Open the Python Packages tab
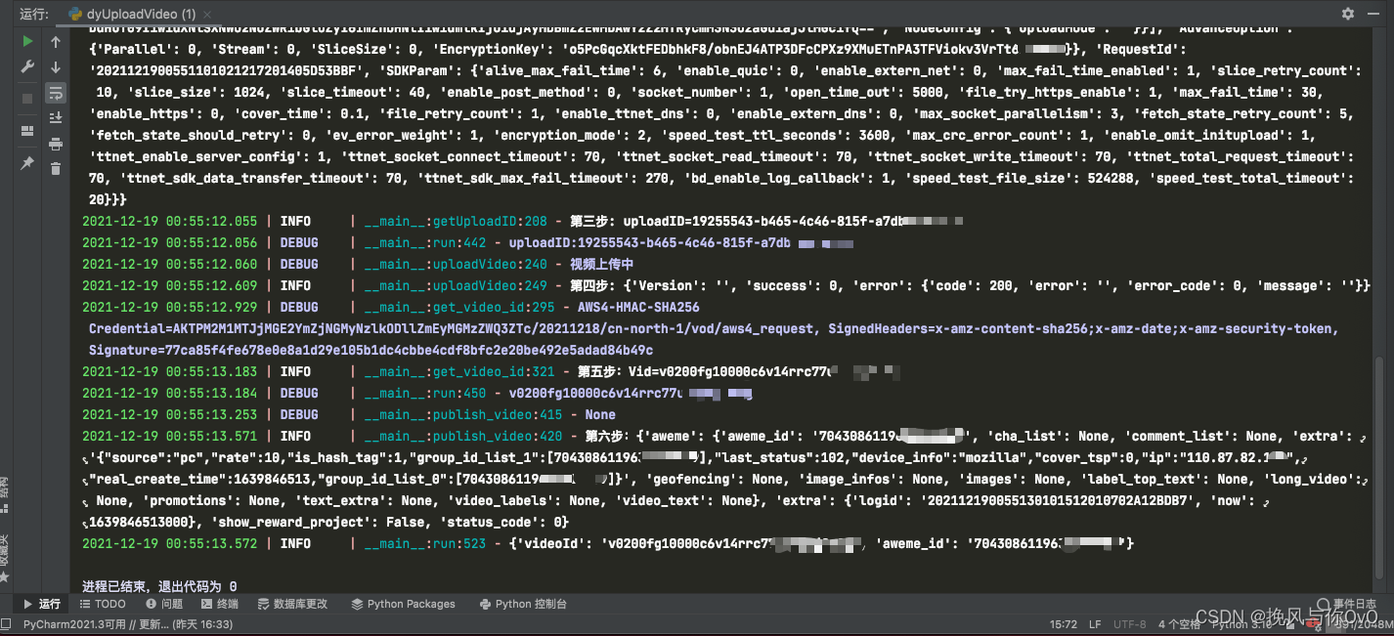Viewport: 1394px width, 636px height. click(x=403, y=604)
